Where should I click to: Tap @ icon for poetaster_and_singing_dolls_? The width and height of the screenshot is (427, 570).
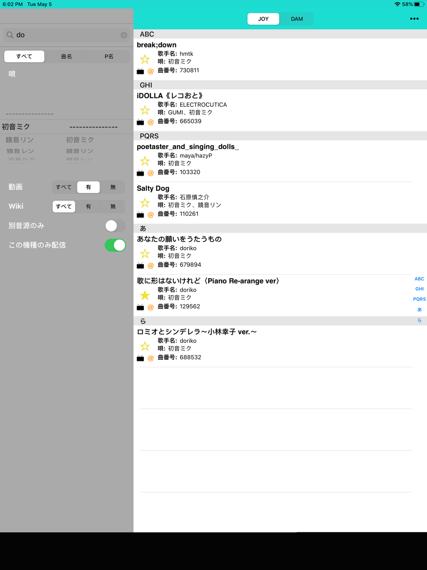tap(151, 173)
